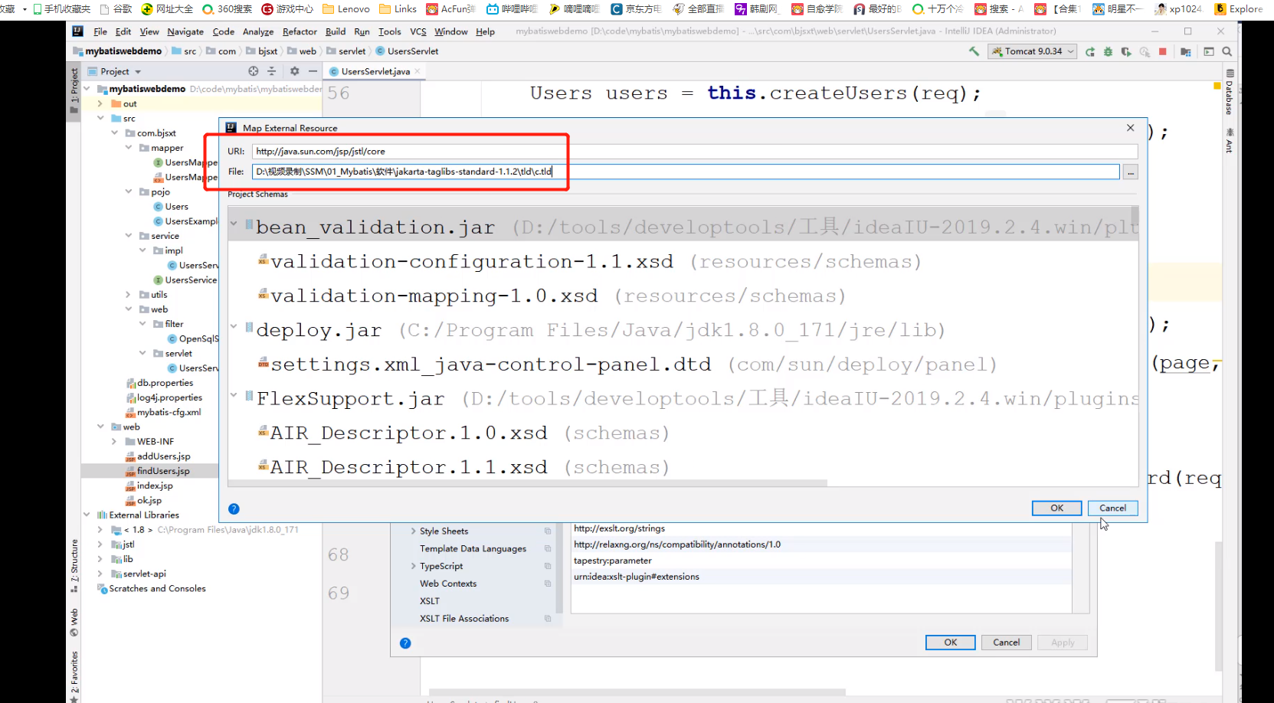
Task: Click copy icon beside Web Contexts
Action: click(x=548, y=584)
